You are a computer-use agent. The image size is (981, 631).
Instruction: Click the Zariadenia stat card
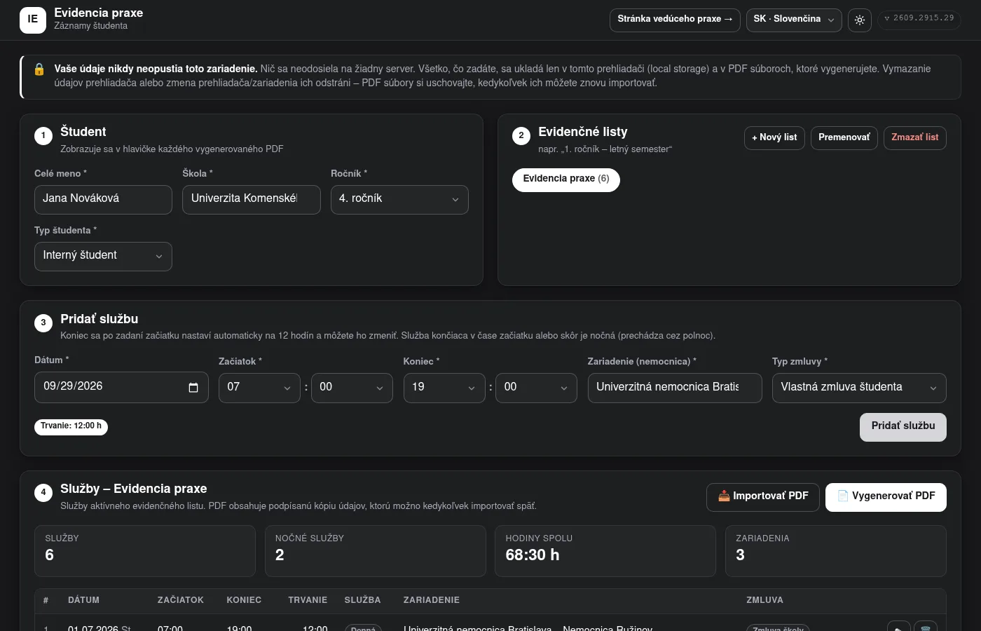(x=835, y=551)
